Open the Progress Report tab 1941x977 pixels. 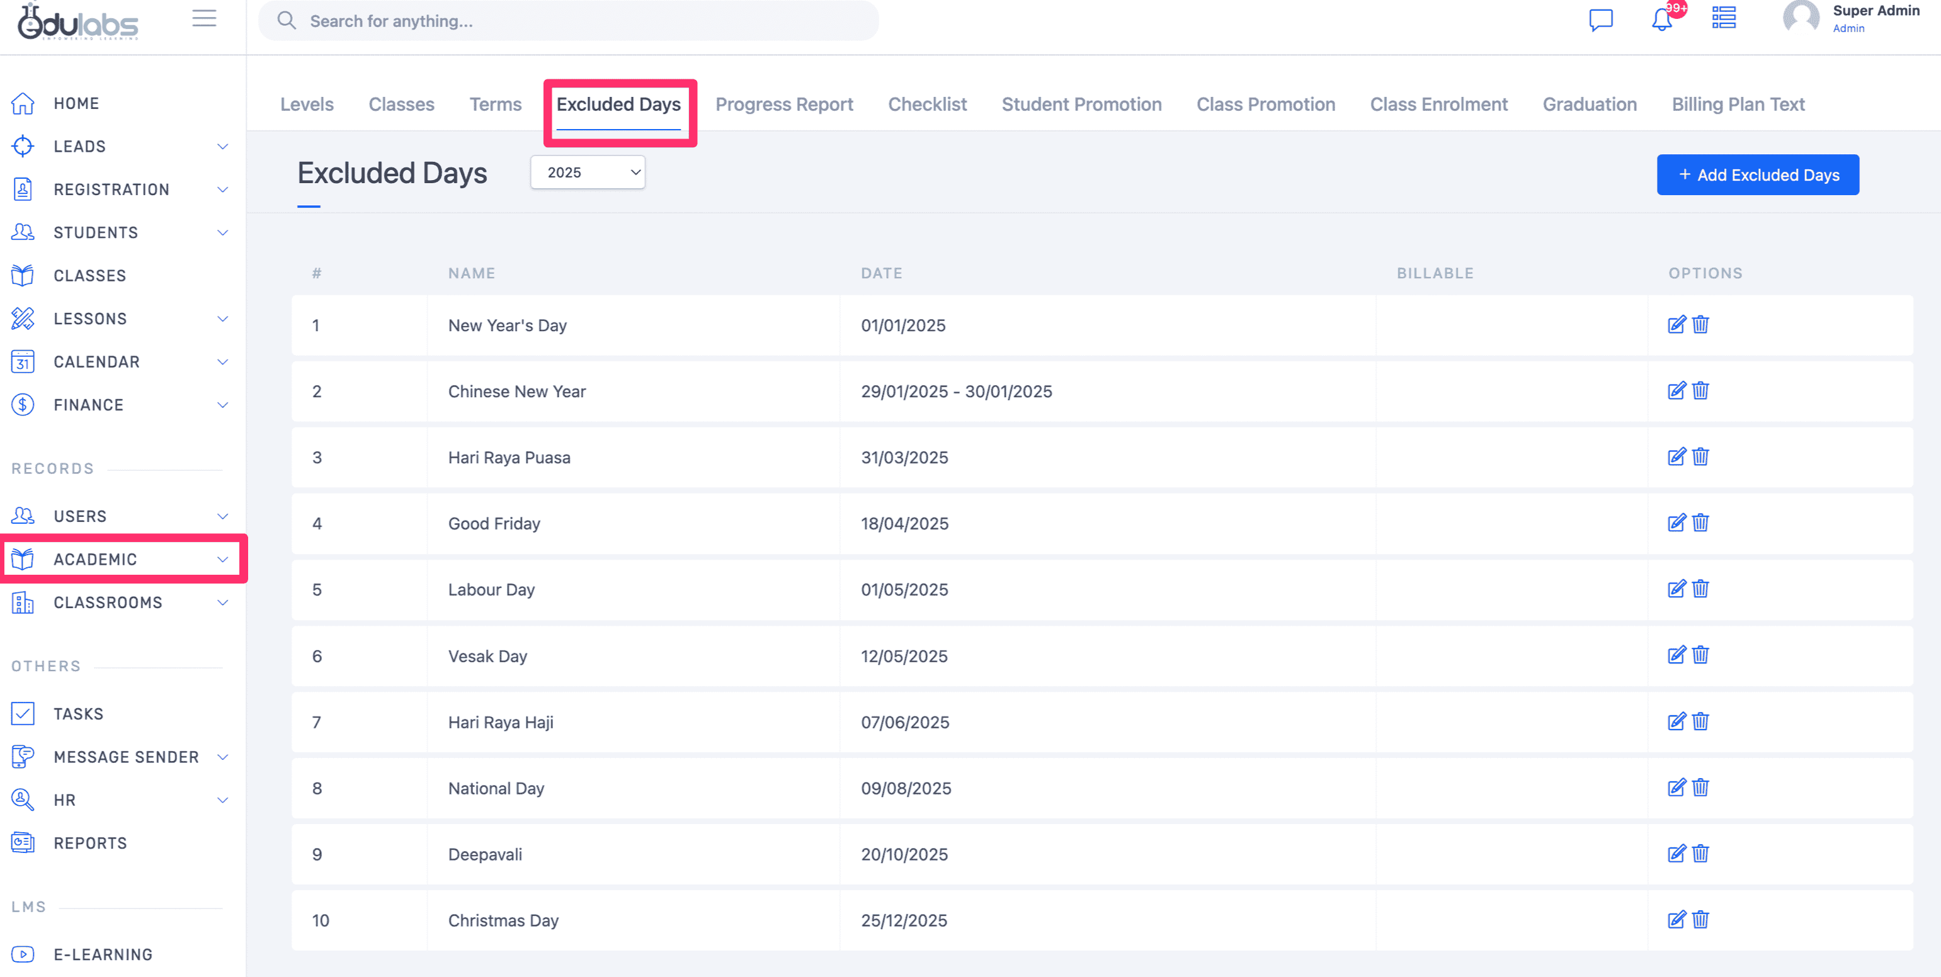(x=783, y=104)
